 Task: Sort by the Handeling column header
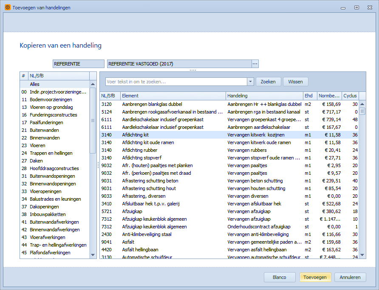[x=263, y=96]
